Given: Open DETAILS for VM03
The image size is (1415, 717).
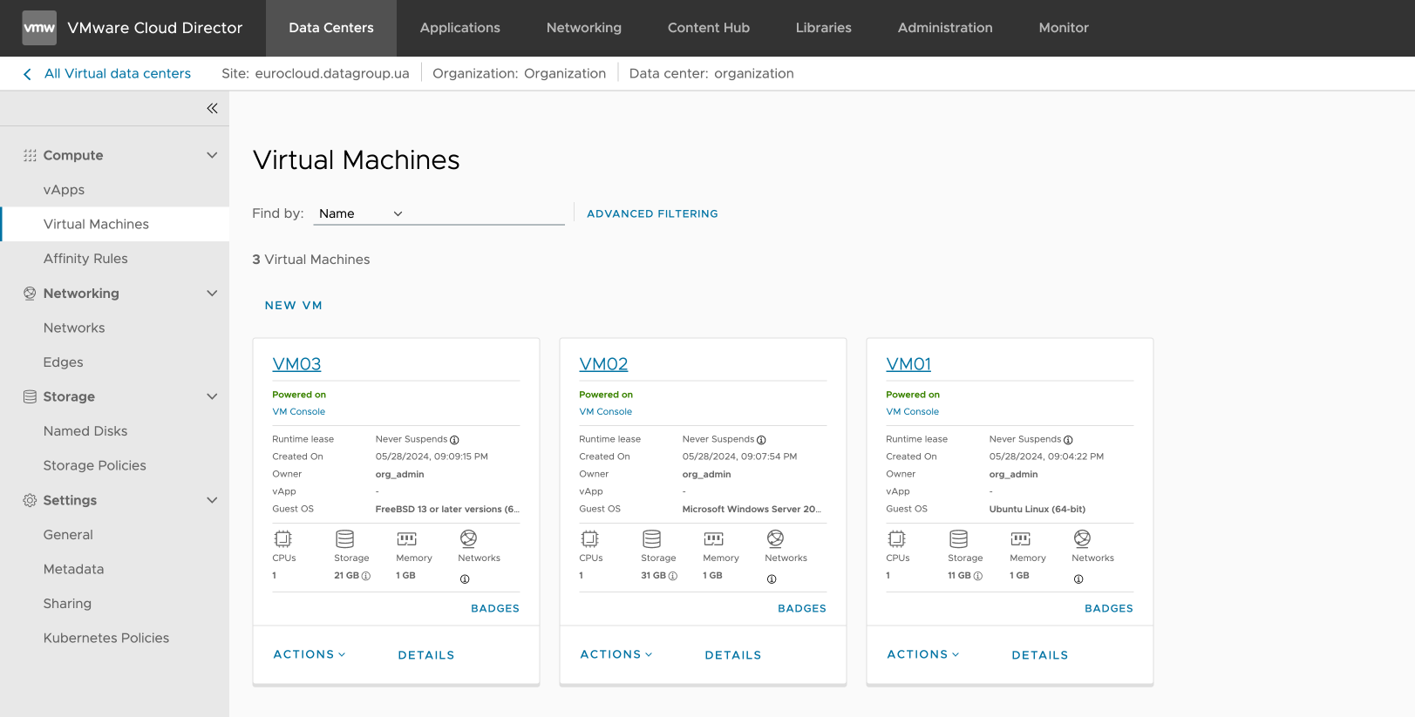Looking at the screenshot, I should point(426,655).
